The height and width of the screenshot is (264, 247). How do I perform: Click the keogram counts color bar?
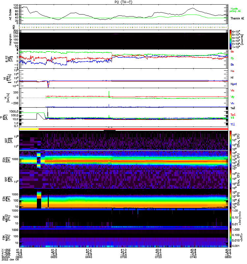(x=231, y=40)
